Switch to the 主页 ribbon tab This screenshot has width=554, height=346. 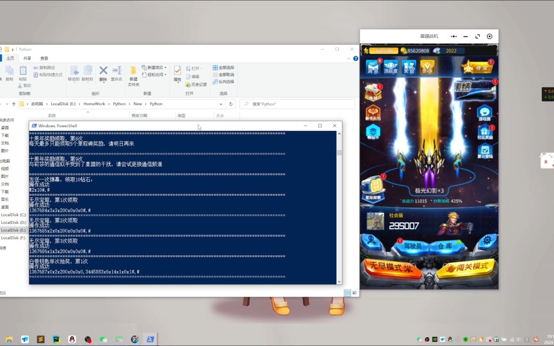tap(10, 58)
